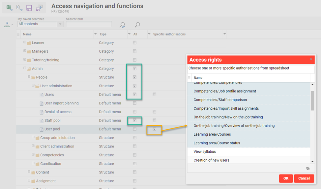Select Learning area/Courses authorisation entry

[212, 134]
